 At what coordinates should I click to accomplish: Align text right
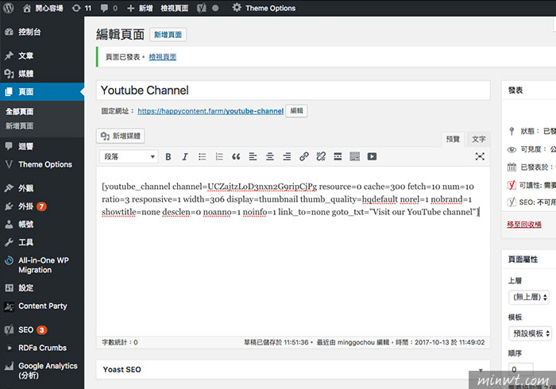pyautogui.click(x=287, y=156)
